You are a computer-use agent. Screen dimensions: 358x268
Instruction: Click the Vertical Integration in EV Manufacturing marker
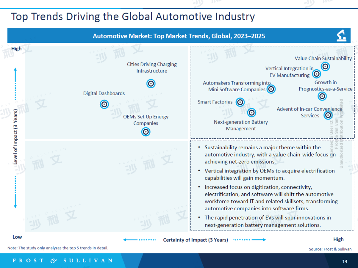(317, 74)
